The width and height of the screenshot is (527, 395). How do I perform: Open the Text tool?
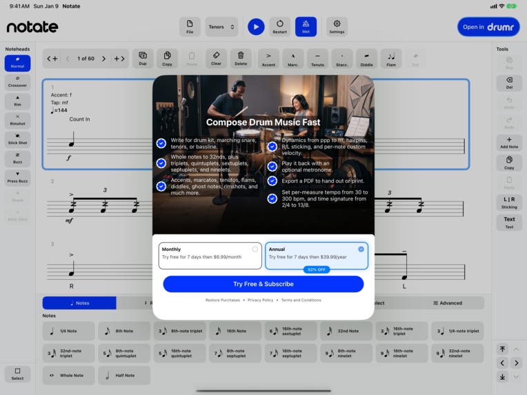(509, 223)
